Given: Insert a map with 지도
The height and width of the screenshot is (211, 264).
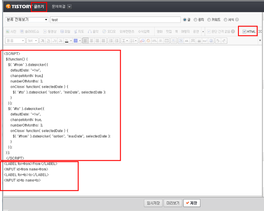Looking at the screenshot, I should [x=79, y=31].
